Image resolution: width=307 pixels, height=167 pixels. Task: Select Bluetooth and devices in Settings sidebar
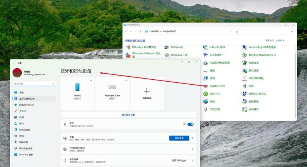point(34,99)
